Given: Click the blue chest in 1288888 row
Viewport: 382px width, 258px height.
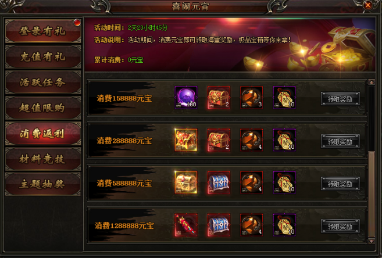Looking at the screenshot, I should pyautogui.click(x=219, y=225).
